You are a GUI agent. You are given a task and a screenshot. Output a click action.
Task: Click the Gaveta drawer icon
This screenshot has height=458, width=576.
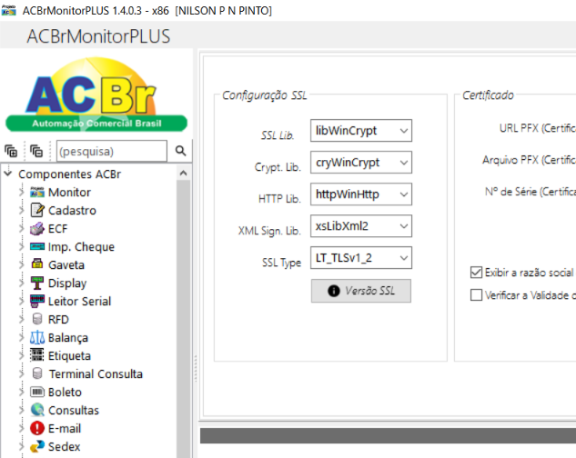(x=37, y=264)
